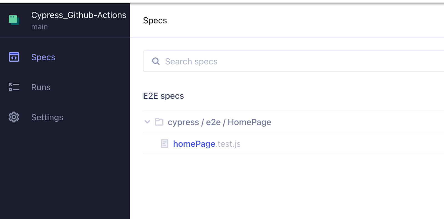This screenshot has height=219, width=444.
Task: Click the E2E specs section header
Action: pos(163,96)
